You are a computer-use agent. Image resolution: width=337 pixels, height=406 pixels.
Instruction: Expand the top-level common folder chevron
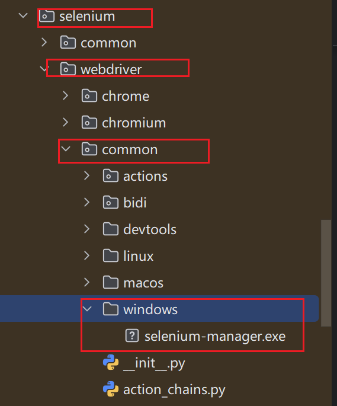tap(44, 42)
